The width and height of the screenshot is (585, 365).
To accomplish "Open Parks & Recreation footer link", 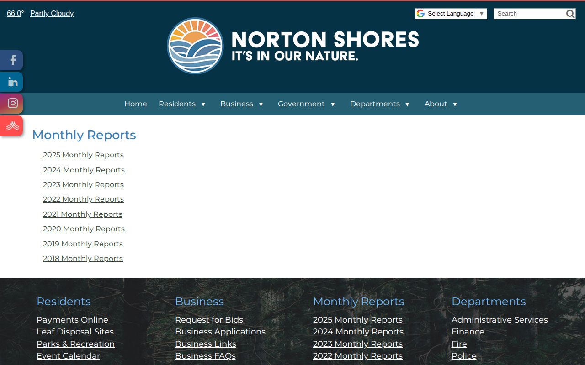I will [x=75, y=344].
